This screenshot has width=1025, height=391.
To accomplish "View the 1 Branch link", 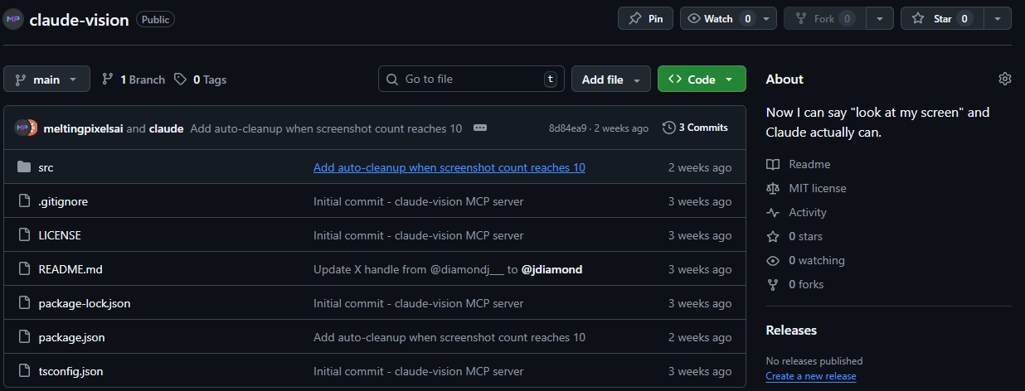I will (133, 80).
